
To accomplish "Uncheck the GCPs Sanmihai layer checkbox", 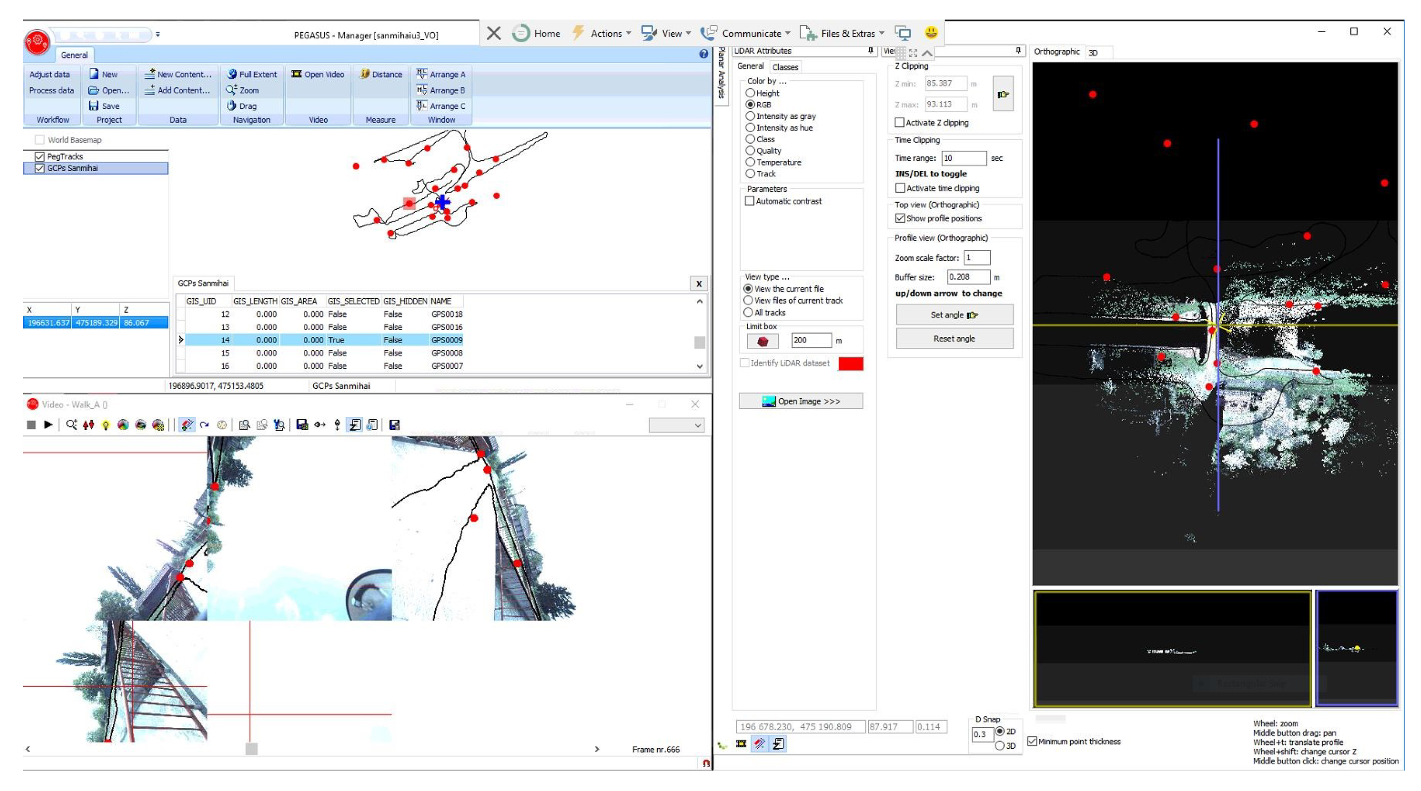I will [40, 168].
